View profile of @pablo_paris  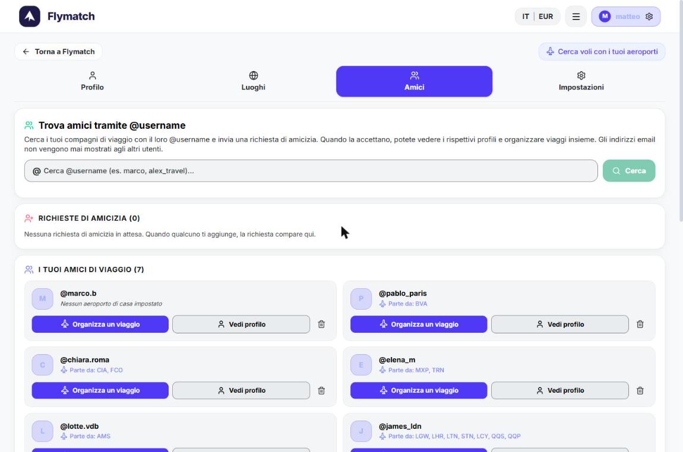(559, 324)
